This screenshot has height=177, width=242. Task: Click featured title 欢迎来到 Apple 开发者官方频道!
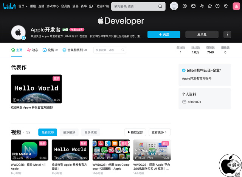point(32,107)
